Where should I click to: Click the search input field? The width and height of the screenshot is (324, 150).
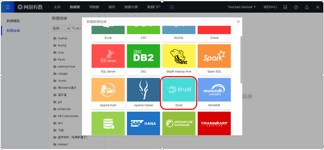pyautogui.click(x=76, y=28)
